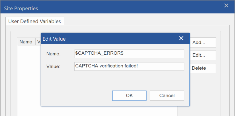
Task: Click the Name column header
Action: [26, 42]
